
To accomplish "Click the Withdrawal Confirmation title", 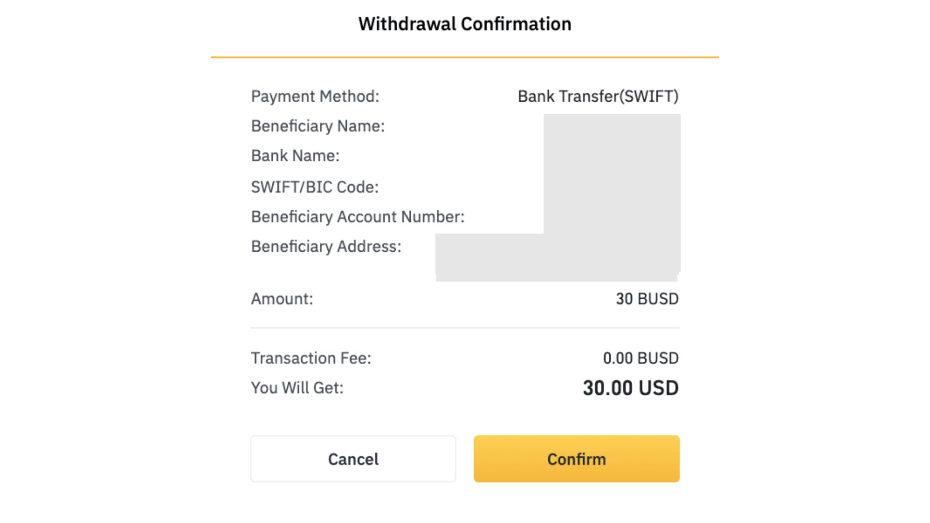I will tap(465, 24).
